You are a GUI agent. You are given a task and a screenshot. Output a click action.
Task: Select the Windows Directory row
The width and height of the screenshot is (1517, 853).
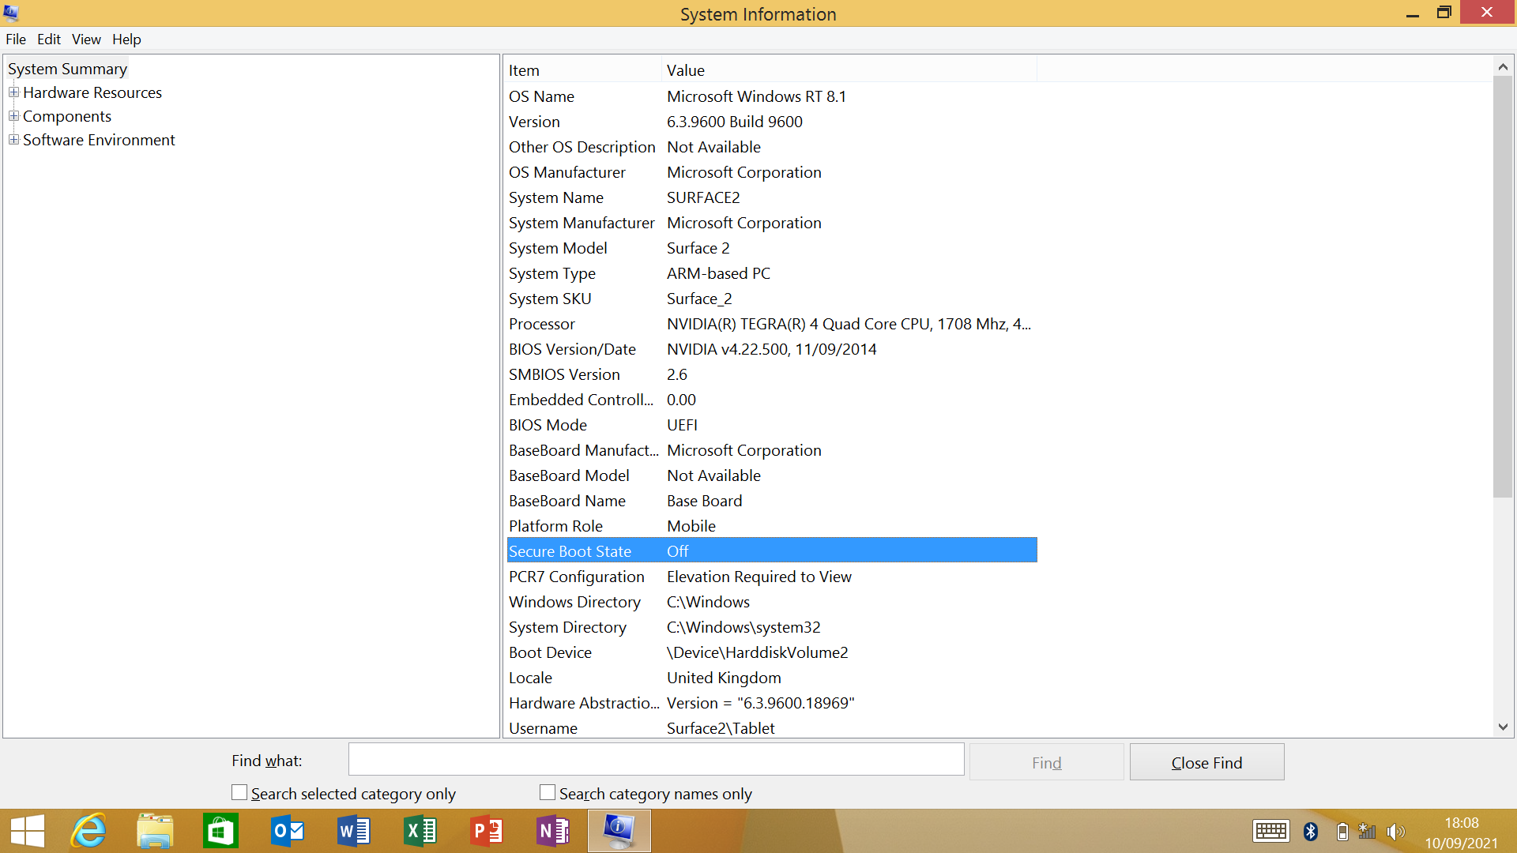[x=771, y=602]
